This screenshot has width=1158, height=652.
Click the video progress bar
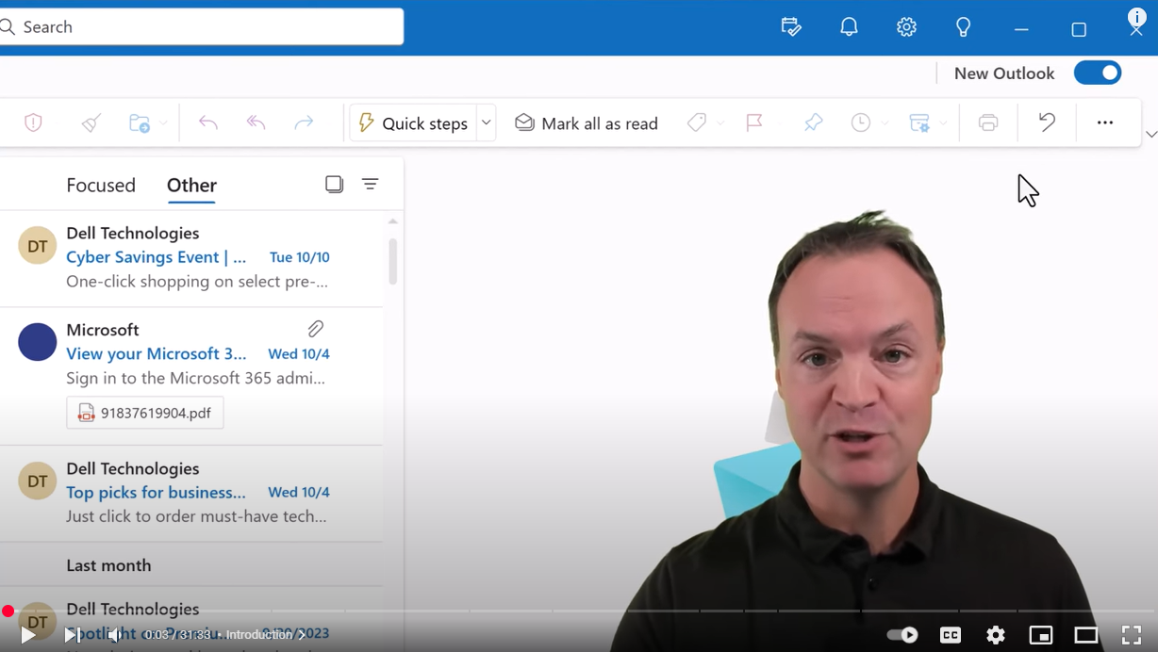tap(579, 611)
